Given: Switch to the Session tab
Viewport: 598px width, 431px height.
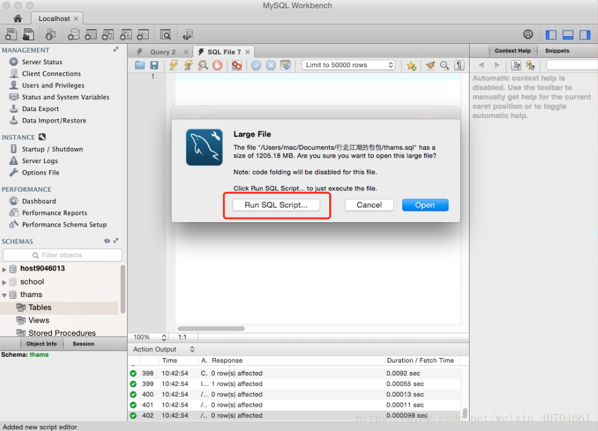Looking at the screenshot, I should coord(83,344).
